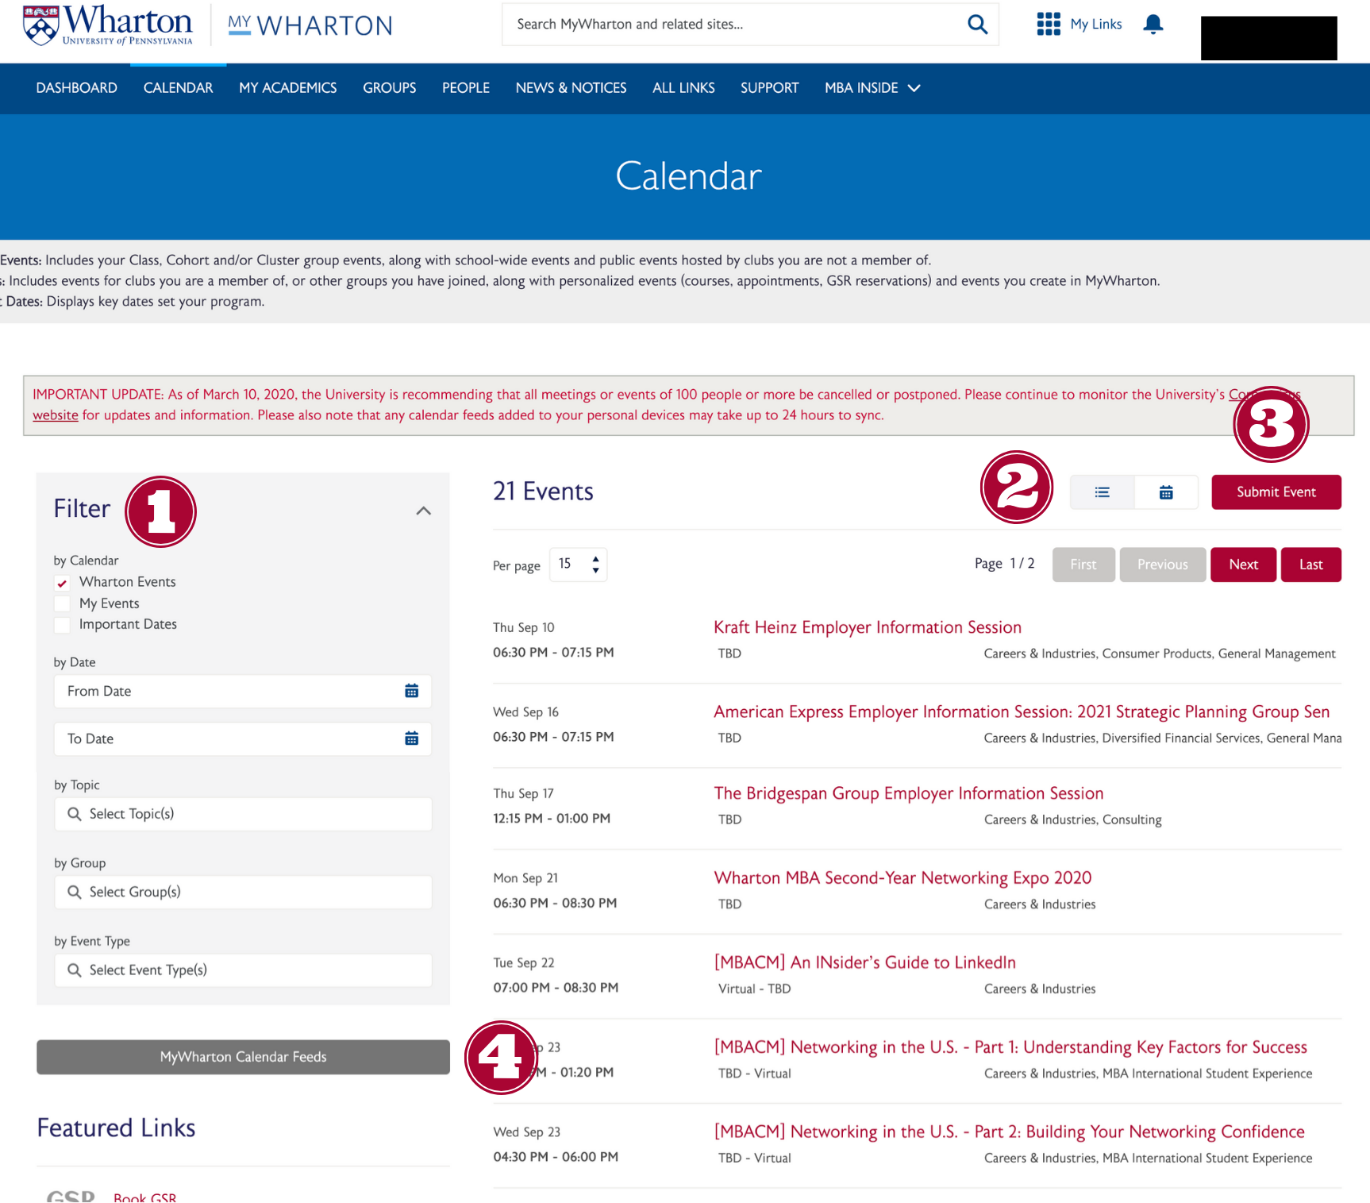Screen dimensions: 1370x1203
Task: Open the Select Topic(s) field
Action: tap(243, 814)
